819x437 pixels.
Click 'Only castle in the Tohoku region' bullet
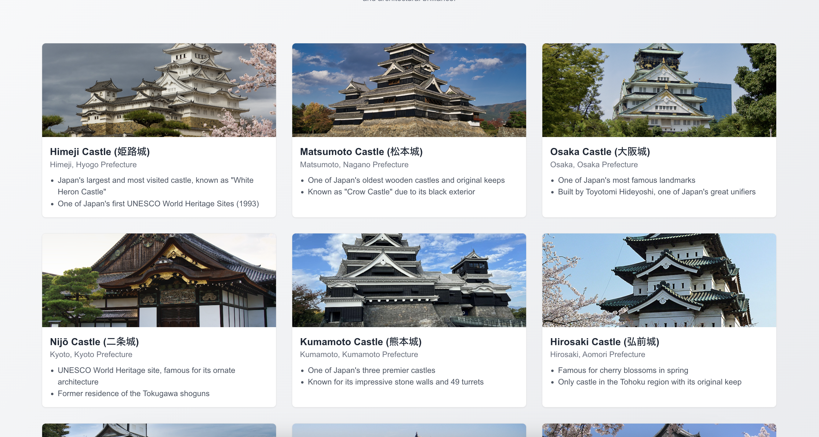pyautogui.click(x=650, y=382)
